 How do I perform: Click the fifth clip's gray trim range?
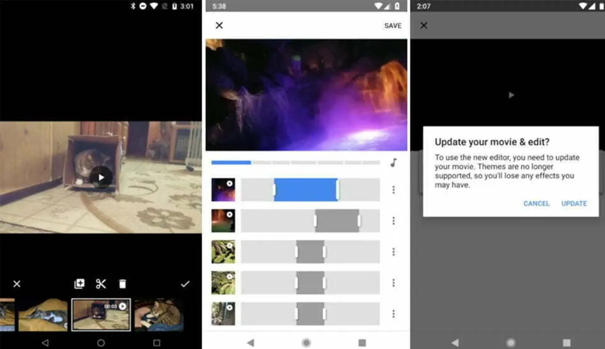coord(310,313)
